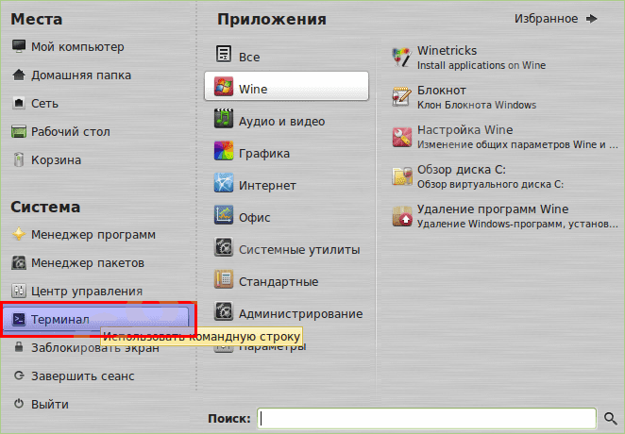625x434 pixels.
Task: Open the Обзор диска C: icon
Action: [401, 176]
